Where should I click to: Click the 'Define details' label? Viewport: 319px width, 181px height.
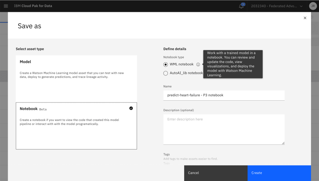(x=175, y=49)
